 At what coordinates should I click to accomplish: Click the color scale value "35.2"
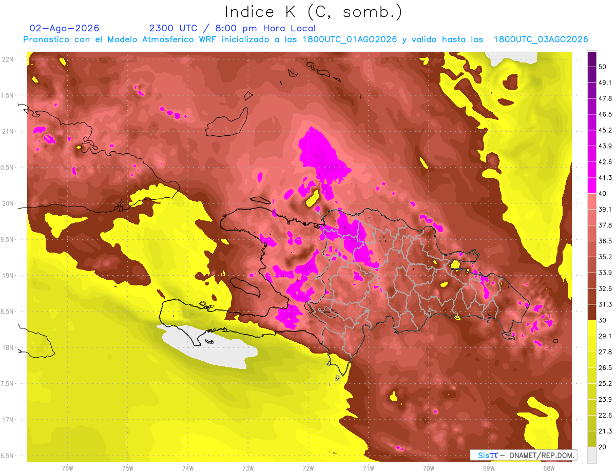[605, 257]
